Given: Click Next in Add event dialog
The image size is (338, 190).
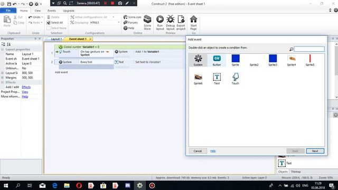Looking at the screenshot, I should coord(315,151).
